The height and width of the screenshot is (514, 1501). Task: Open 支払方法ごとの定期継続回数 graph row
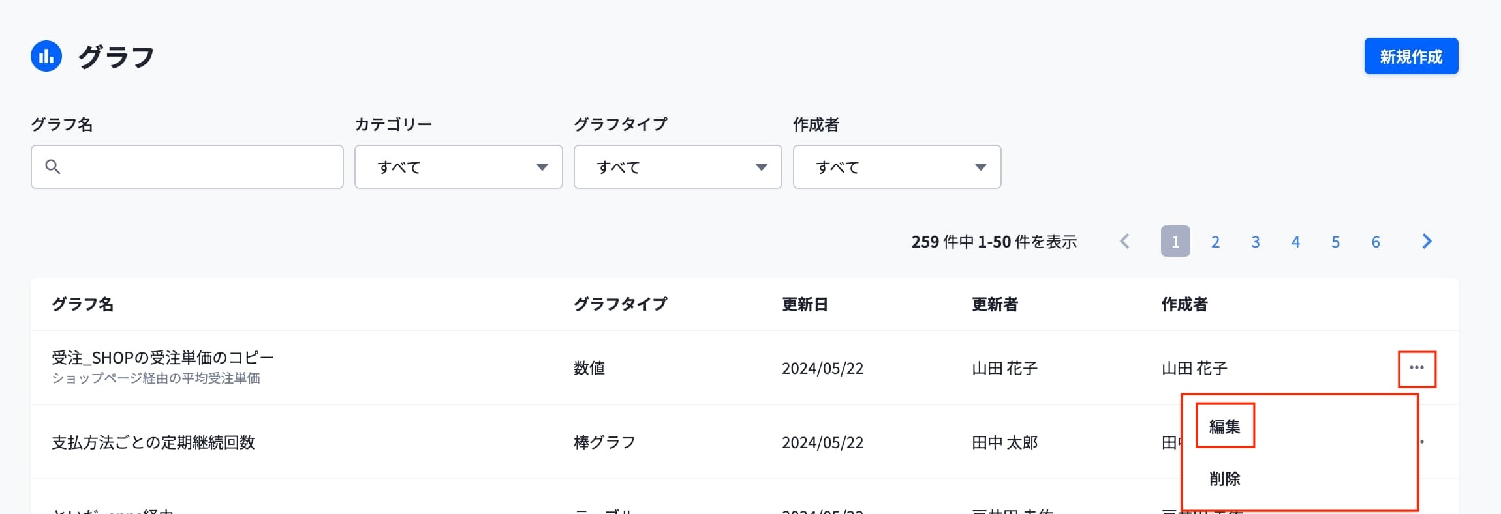744,442
